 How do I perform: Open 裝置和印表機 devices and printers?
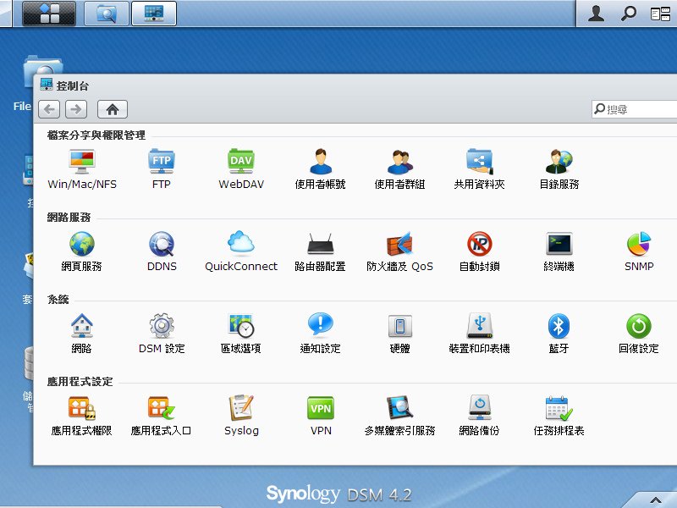[x=479, y=334]
